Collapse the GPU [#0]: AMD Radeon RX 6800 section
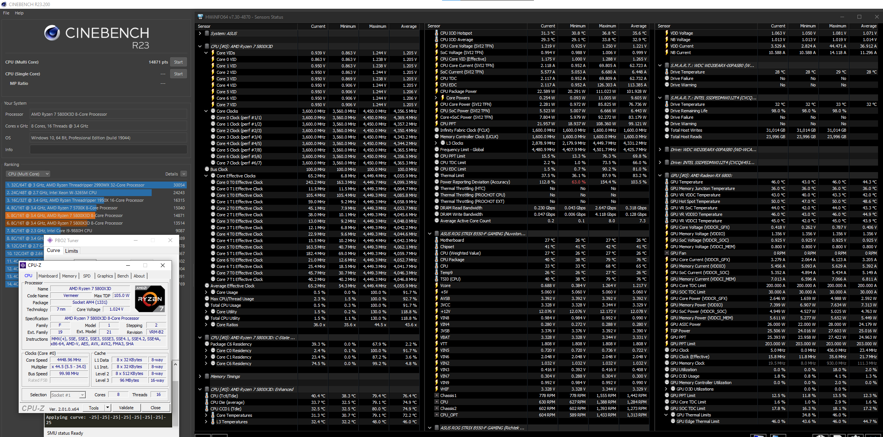Image resolution: width=883 pixels, height=437 pixels. point(660,175)
